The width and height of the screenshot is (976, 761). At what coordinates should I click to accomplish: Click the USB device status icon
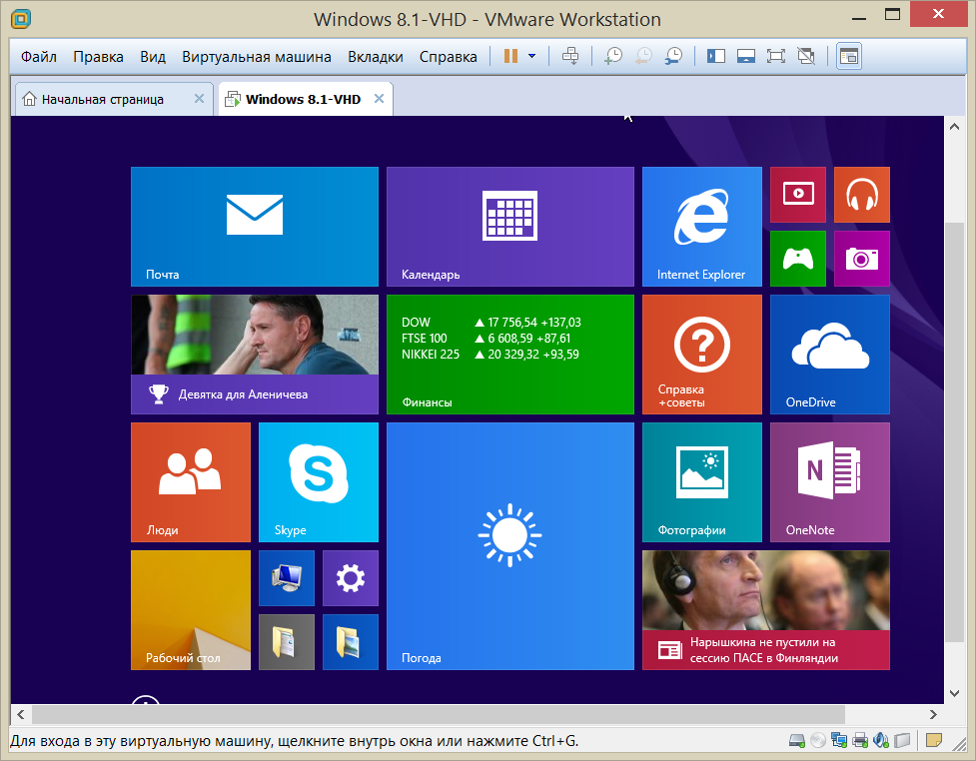click(902, 740)
